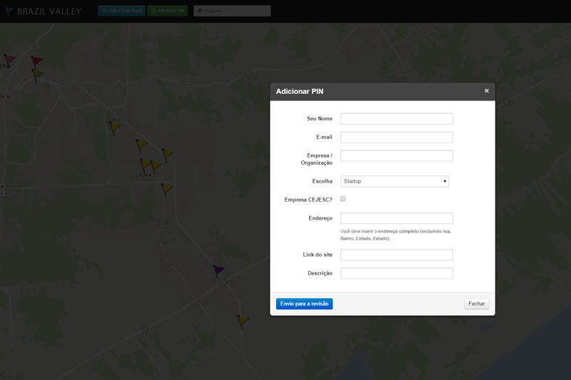
Task: Toggle the Empresa CEJESC checkbox
Action: click(x=343, y=199)
